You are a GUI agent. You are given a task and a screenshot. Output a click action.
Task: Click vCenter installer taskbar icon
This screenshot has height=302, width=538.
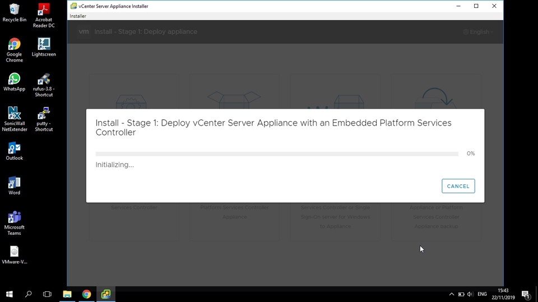[x=106, y=294]
